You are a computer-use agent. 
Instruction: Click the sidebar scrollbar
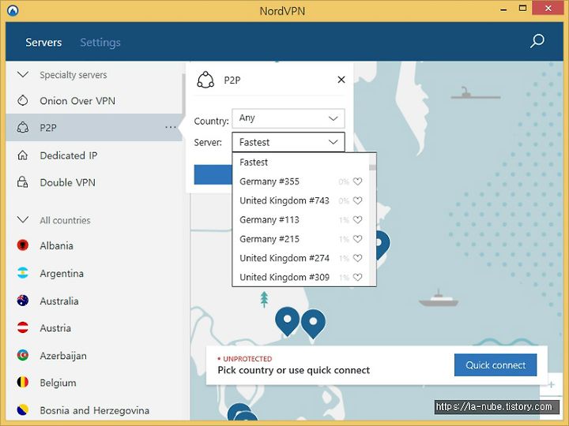(184, 95)
